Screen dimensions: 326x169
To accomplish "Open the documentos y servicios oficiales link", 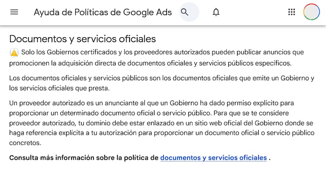I will pyautogui.click(x=213, y=158).
